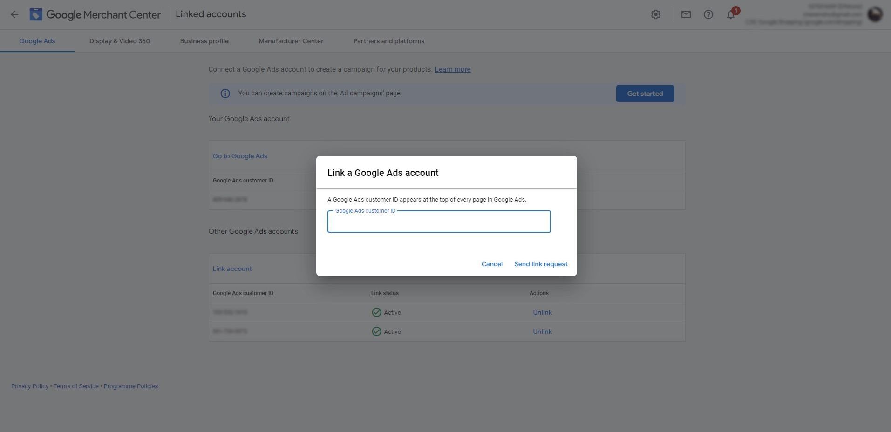Click the Get started button
The height and width of the screenshot is (432, 891).
[x=645, y=93]
